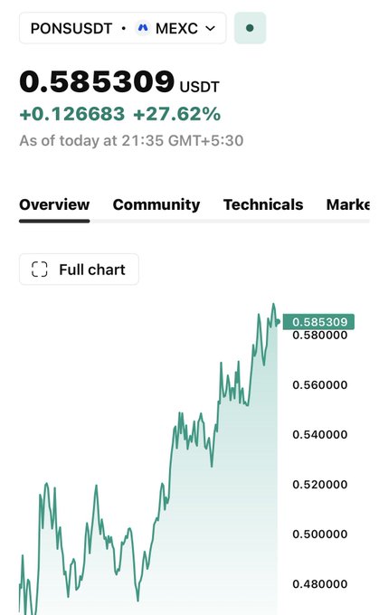
Task: Click the fullscreen brackets icon
Action: [39, 270]
